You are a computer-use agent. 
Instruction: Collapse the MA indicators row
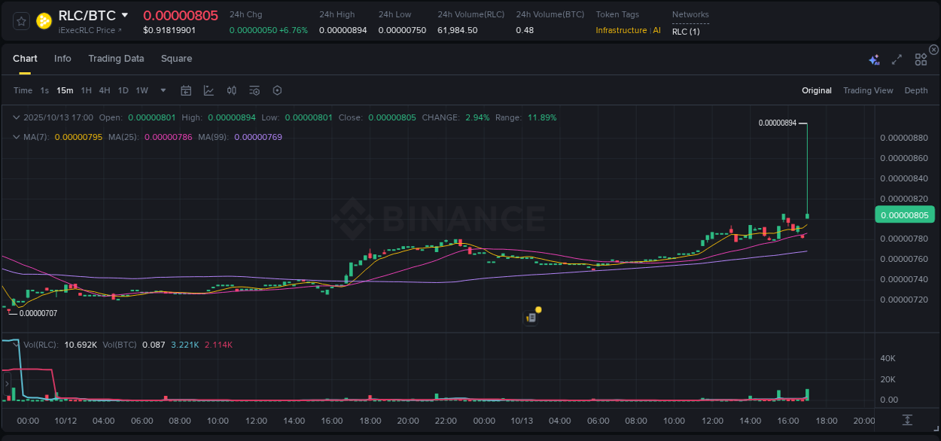pyautogui.click(x=16, y=137)
